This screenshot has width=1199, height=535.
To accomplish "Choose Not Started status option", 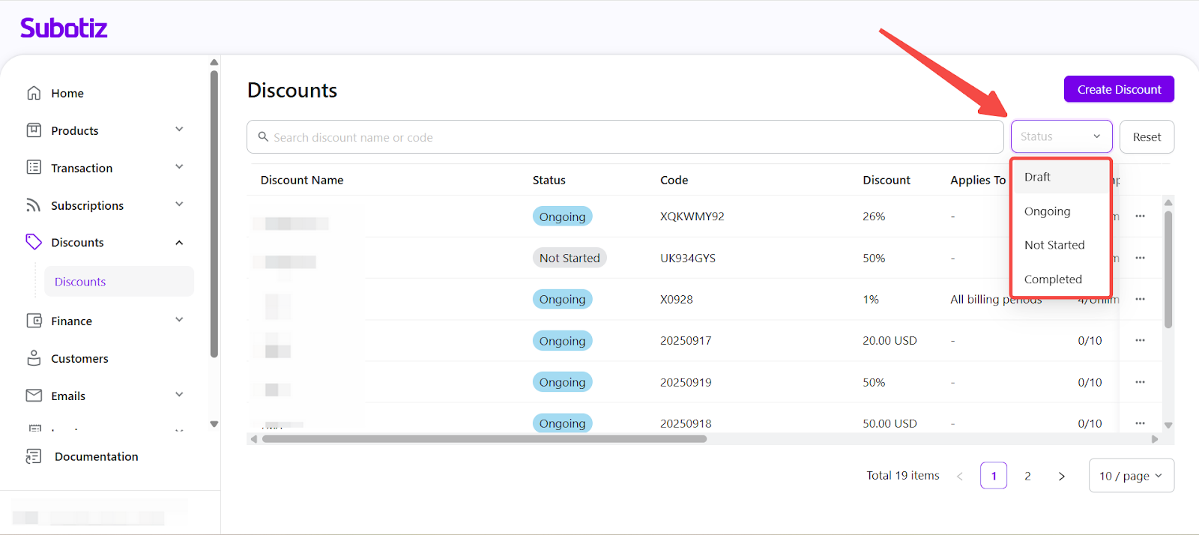I will (1054, 245).
